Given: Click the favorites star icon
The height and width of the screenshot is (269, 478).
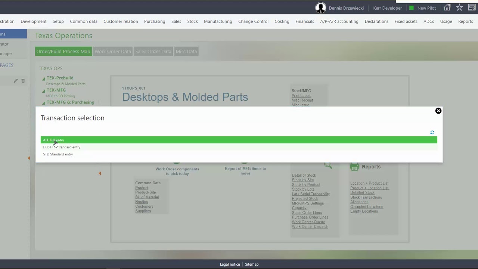Looking at the screenshot, I should point(459,8).
